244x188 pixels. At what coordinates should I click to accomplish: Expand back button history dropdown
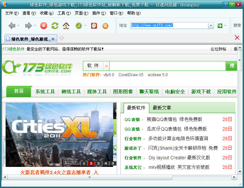(x=18, y=25)
